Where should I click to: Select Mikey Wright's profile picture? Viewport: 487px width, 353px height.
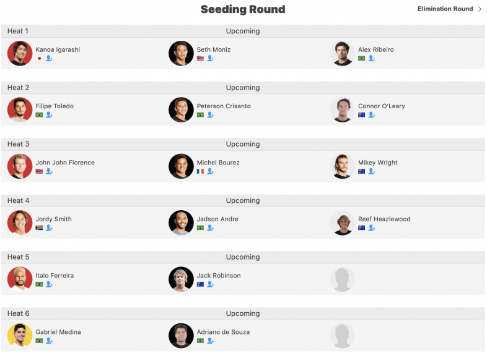coord(342,166)
